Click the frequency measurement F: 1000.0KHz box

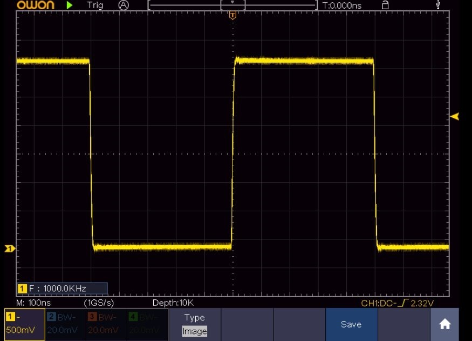click(62, 288)
